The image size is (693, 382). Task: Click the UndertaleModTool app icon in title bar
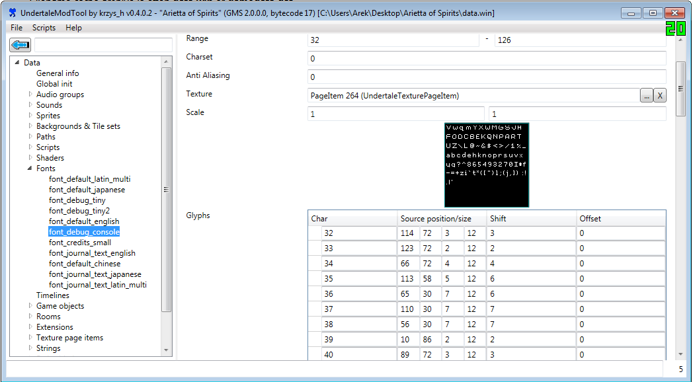[13, 13]
